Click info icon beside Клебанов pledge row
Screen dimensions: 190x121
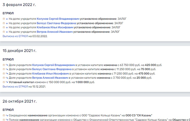(x=4, y=27)
